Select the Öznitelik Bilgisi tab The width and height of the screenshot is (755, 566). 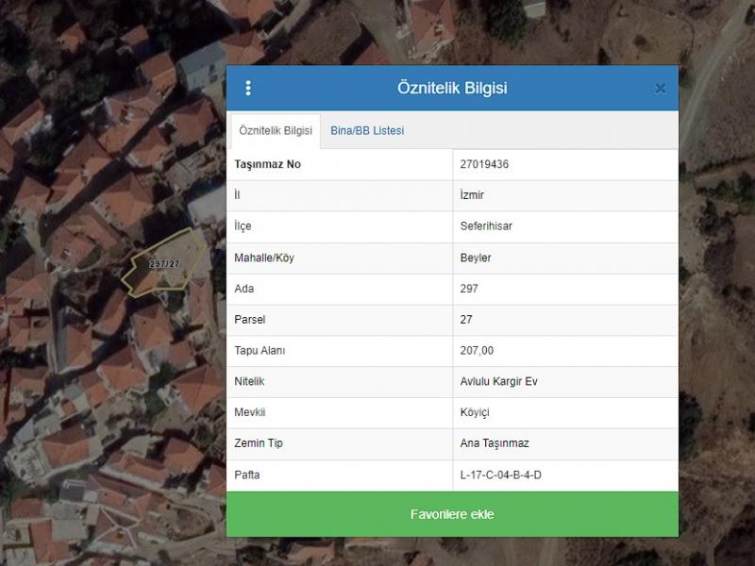[276, 130]
